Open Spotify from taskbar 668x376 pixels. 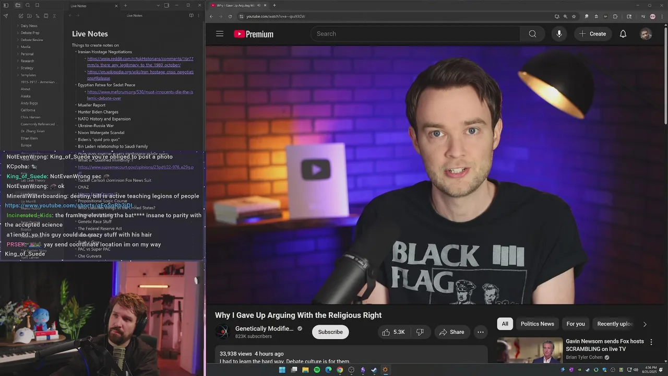pos(317,370)
